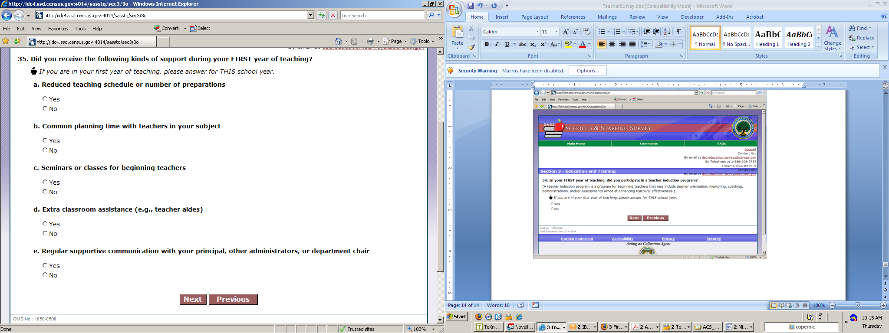Screen dimensions: 889x333
Task: Select No for reduced teaching schedule
Action: [x=45, y=108]
